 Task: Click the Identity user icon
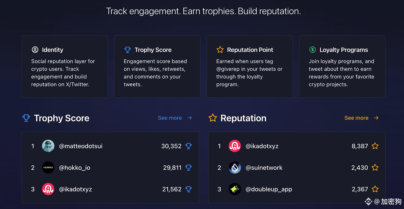(35, 50)
